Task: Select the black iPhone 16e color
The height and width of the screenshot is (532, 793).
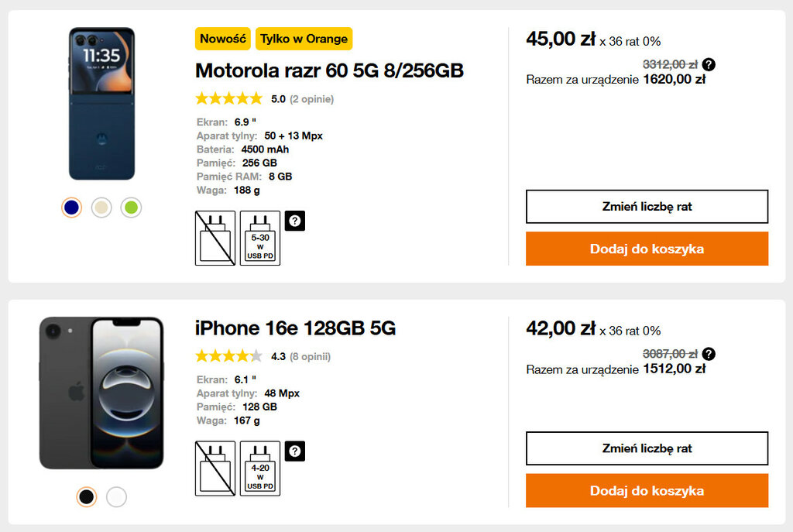Action: (87, 496)
